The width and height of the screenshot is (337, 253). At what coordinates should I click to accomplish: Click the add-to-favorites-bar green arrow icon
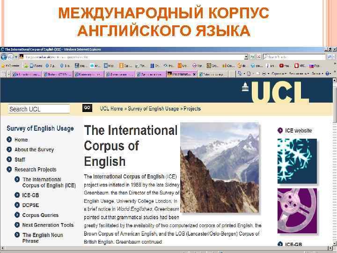26,66
